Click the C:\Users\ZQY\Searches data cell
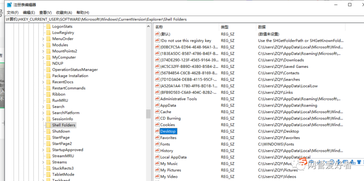 (x=279, y=79)
